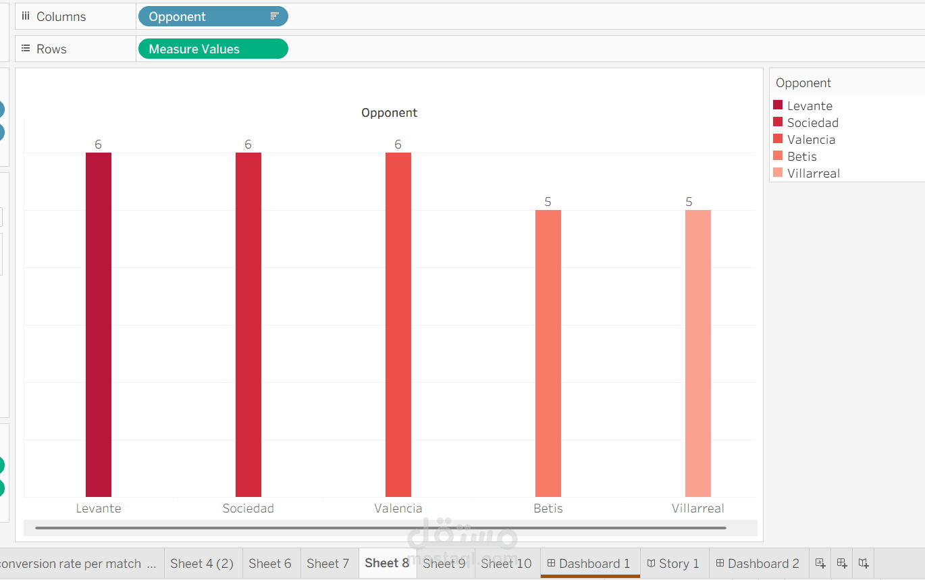Click the Opponent legend title
This screenshot has height=580, width=925.
pyautogui.click(x=803, y=83)
